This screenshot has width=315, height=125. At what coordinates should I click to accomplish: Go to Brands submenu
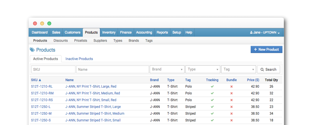click(x=134, y=40)
